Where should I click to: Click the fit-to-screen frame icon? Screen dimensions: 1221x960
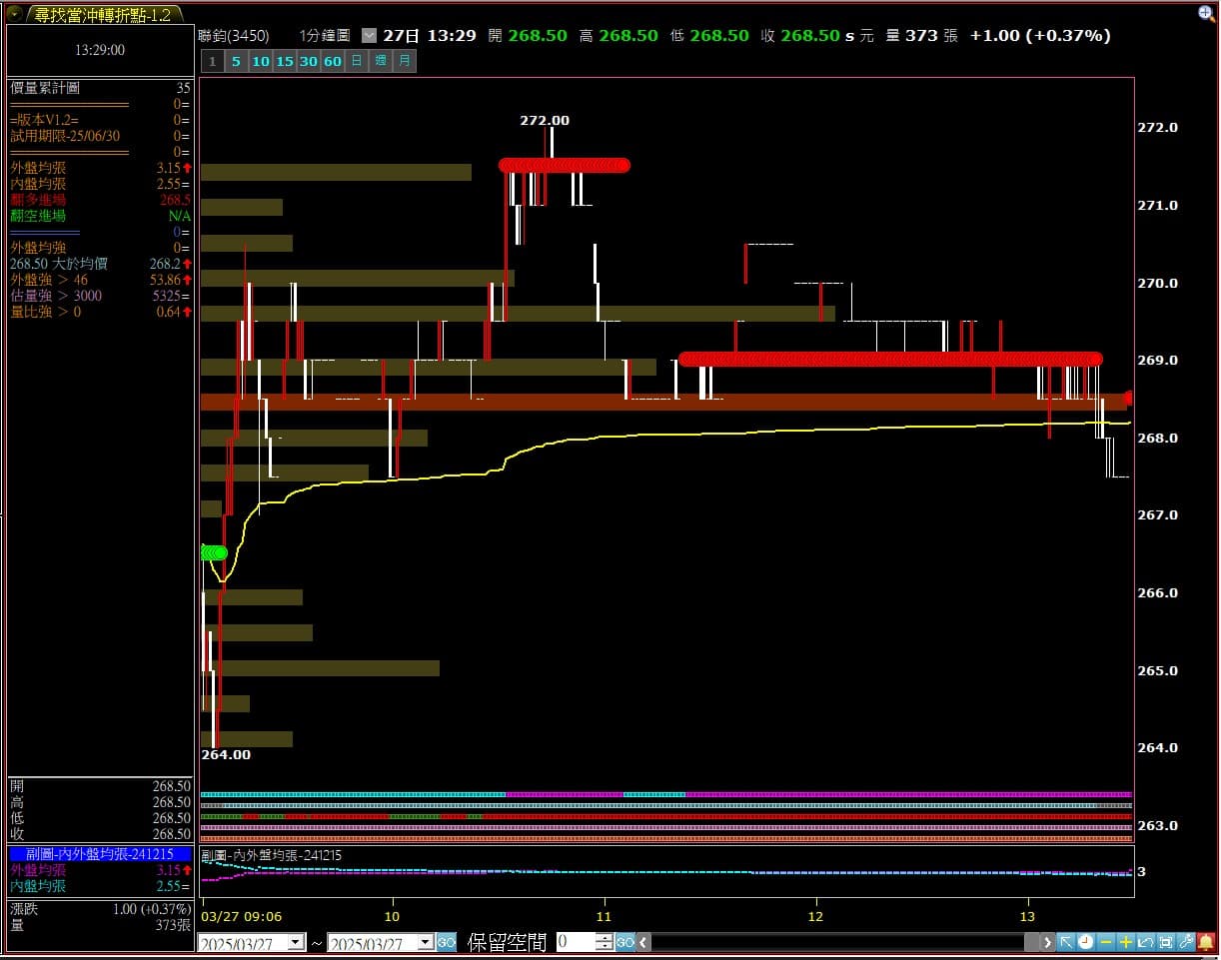[x=1166, y=942]
